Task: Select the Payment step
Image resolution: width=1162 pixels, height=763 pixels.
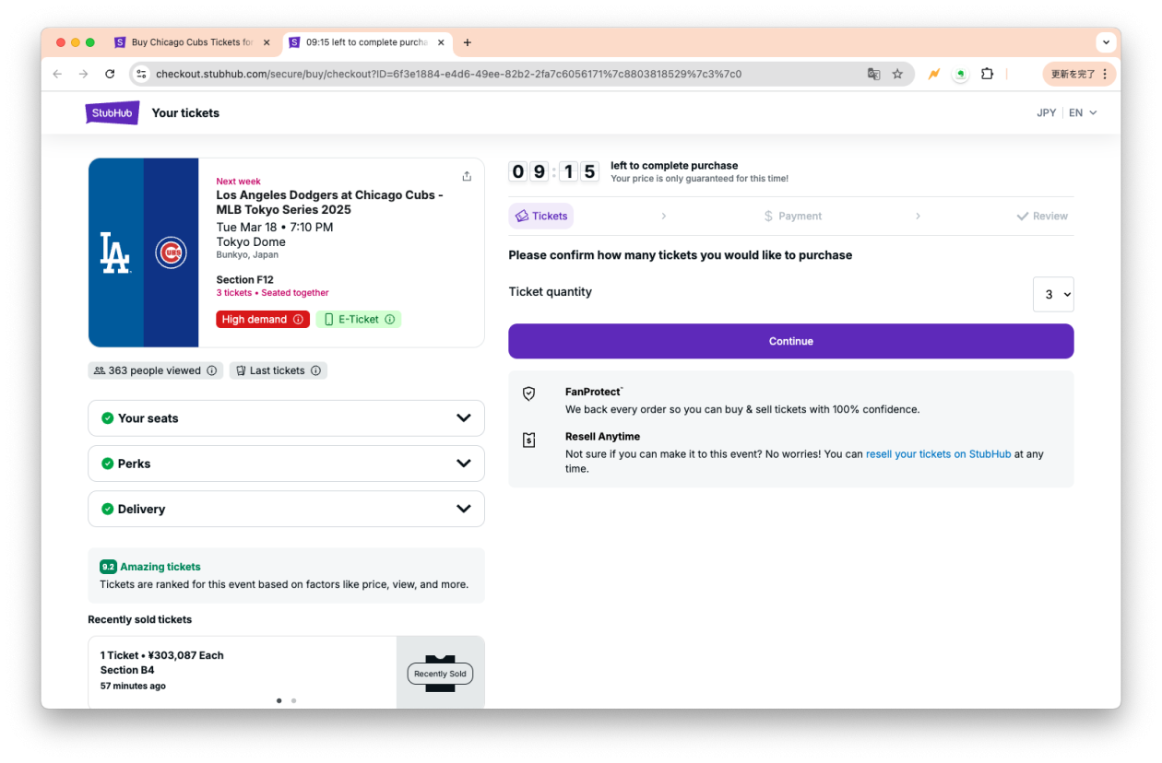Action: [x=792, y=217]
